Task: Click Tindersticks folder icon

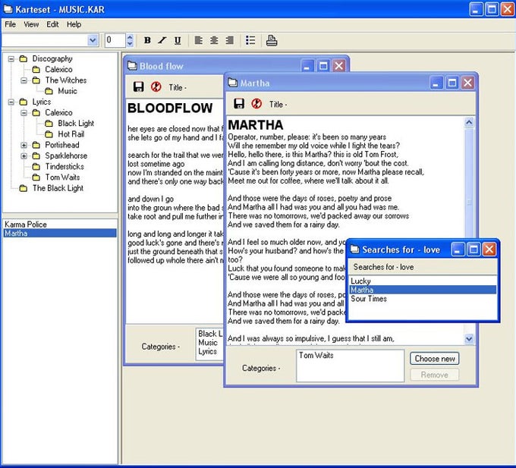Action: pyautogui.click(x=36, y=167)
